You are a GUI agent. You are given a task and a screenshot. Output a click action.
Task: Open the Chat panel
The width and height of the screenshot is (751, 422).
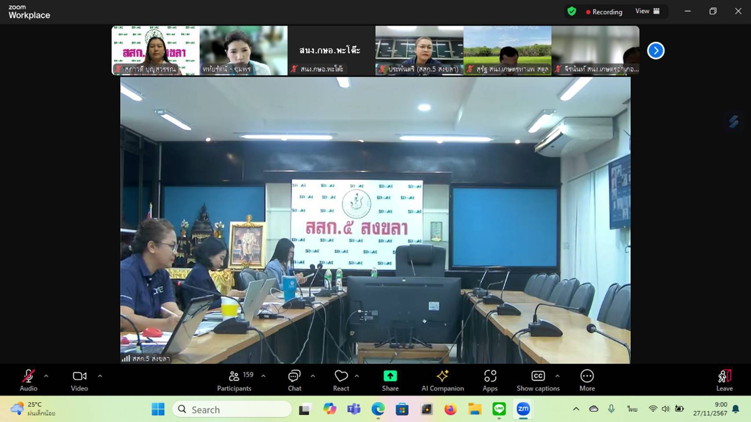pyautogui.click(x=295, y=380)
